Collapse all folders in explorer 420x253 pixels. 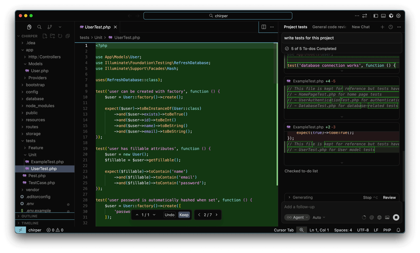click(x=68, y=36)
